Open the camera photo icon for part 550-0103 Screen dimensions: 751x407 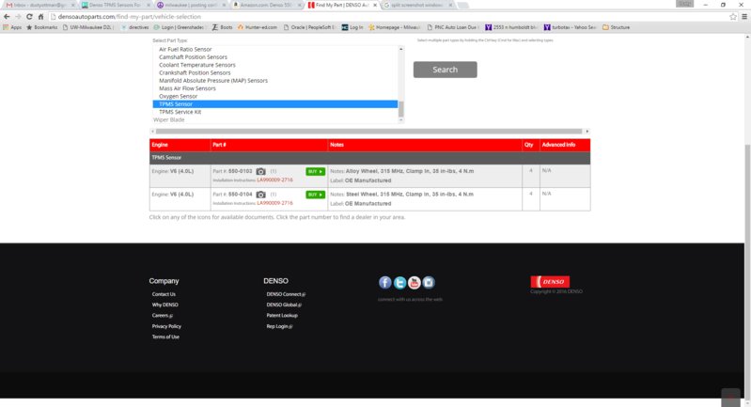click(260, 171)
